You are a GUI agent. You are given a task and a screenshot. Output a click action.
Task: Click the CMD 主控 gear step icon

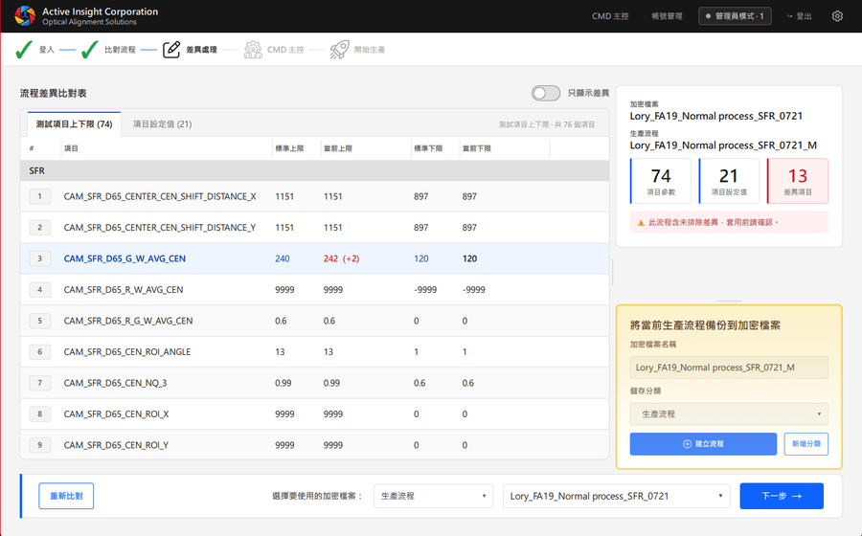253,50
